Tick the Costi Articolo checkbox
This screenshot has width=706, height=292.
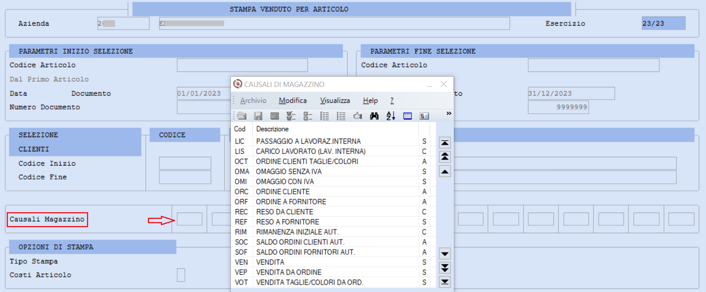click(x=181, y=275)
